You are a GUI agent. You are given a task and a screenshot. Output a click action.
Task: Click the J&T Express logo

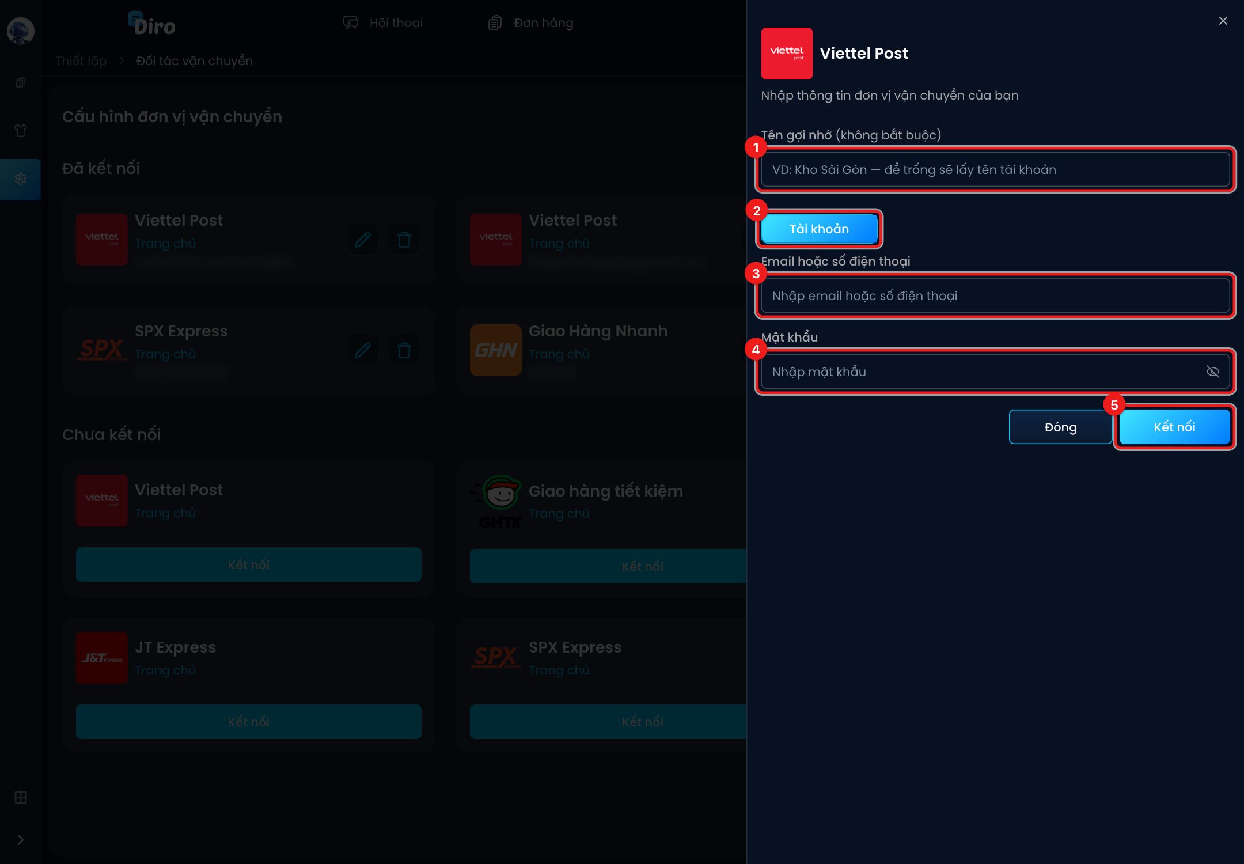[101, 657]
